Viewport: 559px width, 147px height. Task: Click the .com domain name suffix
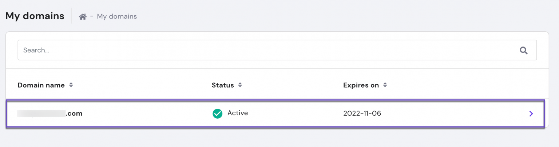(74, 114)
